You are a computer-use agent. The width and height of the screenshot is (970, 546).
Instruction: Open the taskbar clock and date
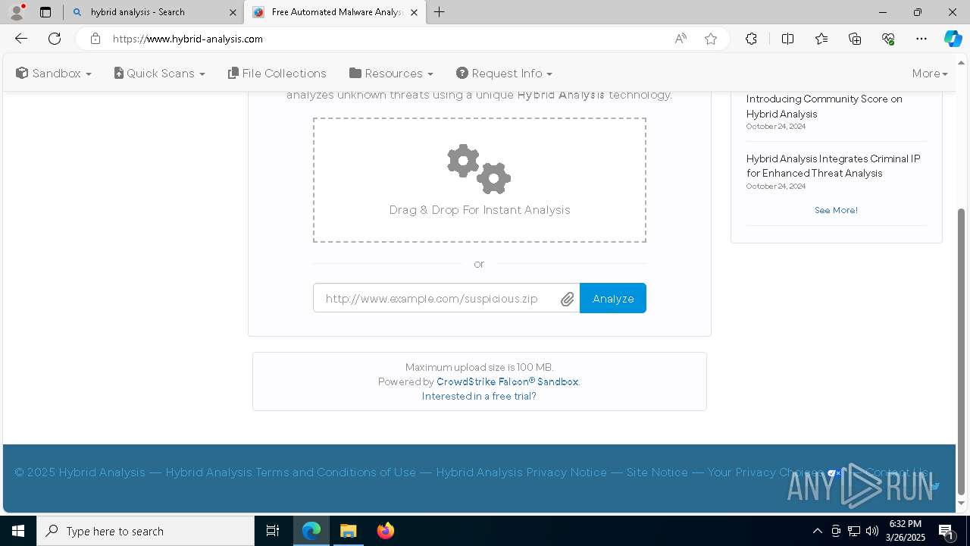906,531
